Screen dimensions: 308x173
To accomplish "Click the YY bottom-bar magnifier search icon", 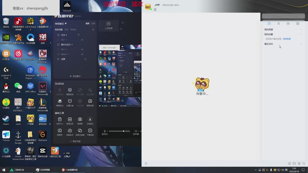I will 304,163.
